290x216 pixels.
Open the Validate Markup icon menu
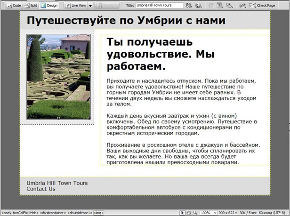click(x=242, y=6)
